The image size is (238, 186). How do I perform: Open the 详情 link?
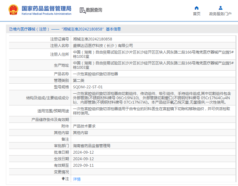pyautogui.click(x=77, y=179)
